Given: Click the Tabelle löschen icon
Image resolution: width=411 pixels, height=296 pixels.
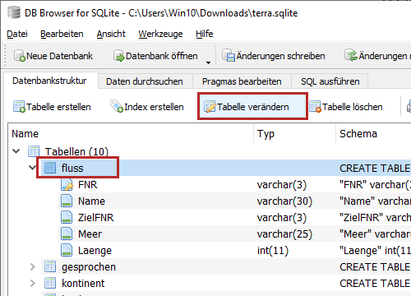Looking at the screenshot, I should [x=315, y=107].
